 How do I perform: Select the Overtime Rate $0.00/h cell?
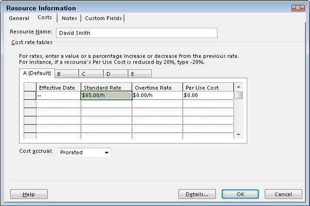click(157, 95)
